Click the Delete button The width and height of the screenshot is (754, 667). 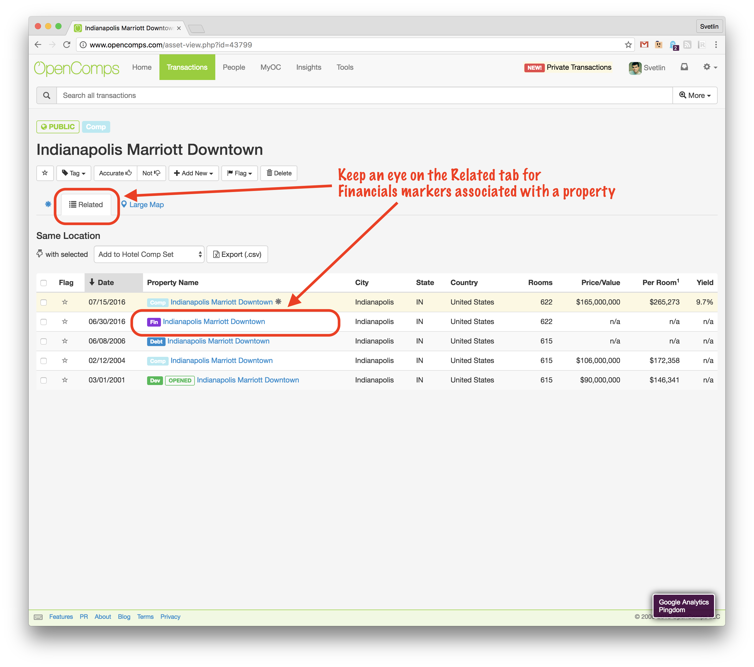279,173
